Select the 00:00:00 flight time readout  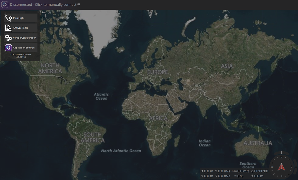pyautogui.click(x=261, y=171)
